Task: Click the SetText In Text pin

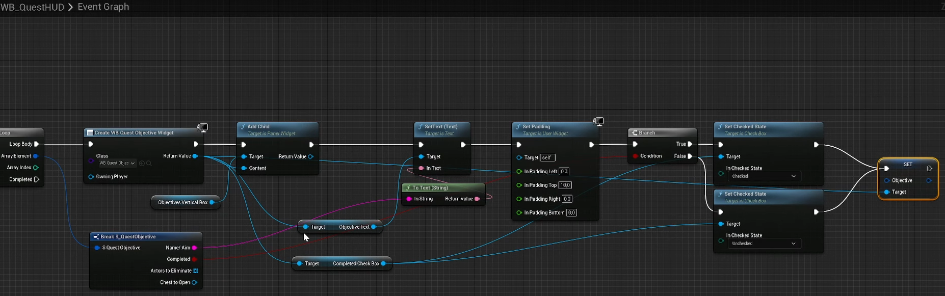Action: [421, 168]
